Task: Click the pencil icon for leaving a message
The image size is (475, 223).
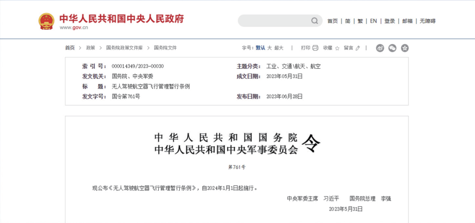Action: click(x=358, y=48)
